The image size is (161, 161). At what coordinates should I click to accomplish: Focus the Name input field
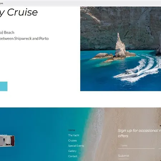click(136, 146)
